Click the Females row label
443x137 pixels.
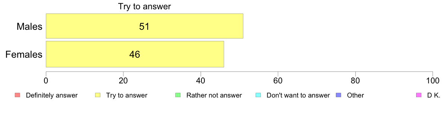24,54
